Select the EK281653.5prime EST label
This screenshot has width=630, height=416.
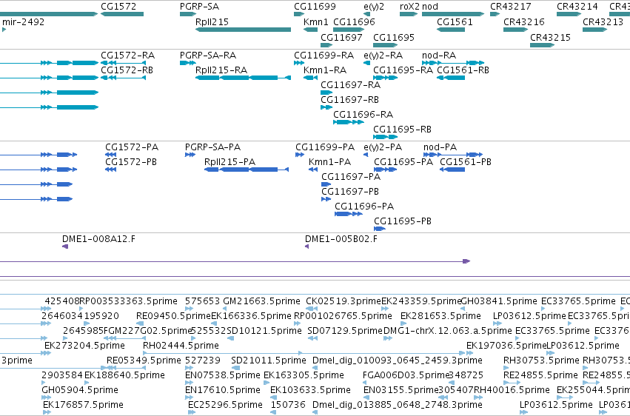tap(440, 315)
